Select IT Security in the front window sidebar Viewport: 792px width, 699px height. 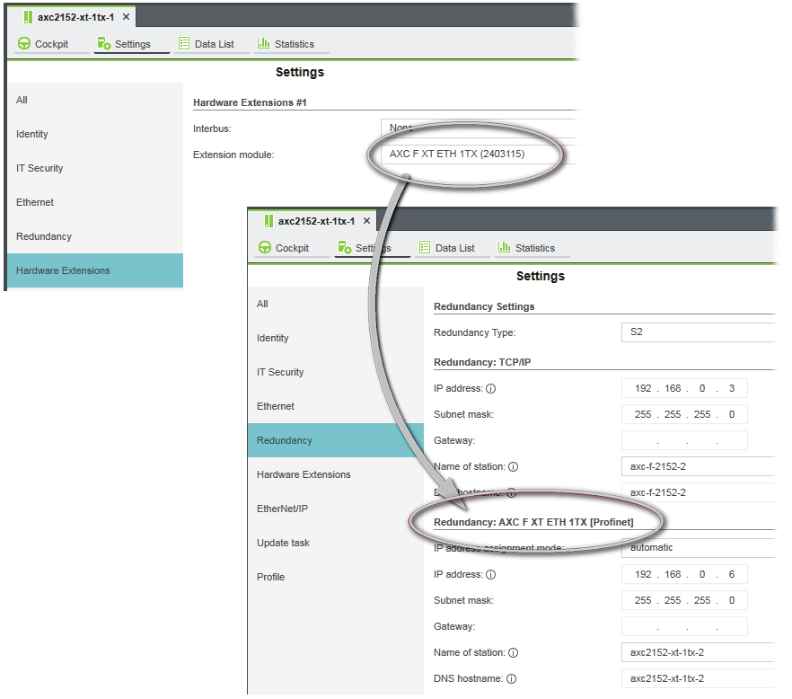click(336, 373)
